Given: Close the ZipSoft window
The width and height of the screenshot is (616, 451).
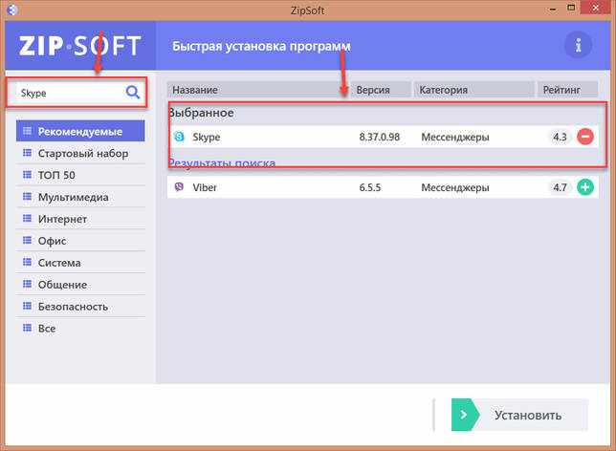Looking at the screenshot, I should pos(596,8).
